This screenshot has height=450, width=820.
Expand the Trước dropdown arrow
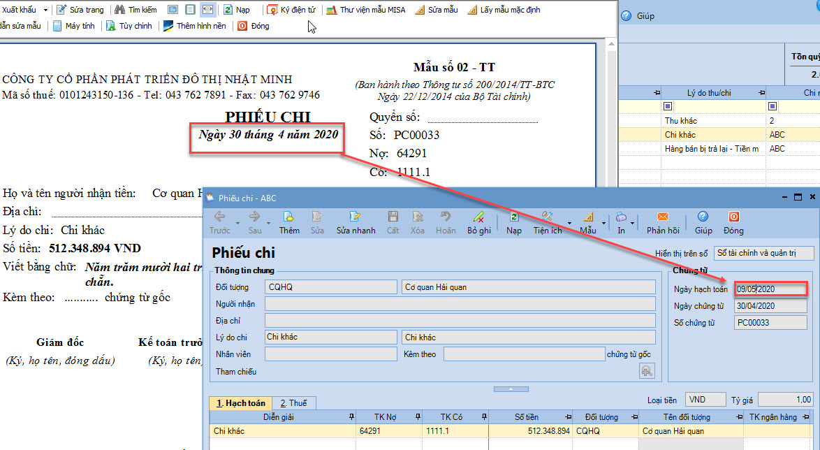pos(237,224)
